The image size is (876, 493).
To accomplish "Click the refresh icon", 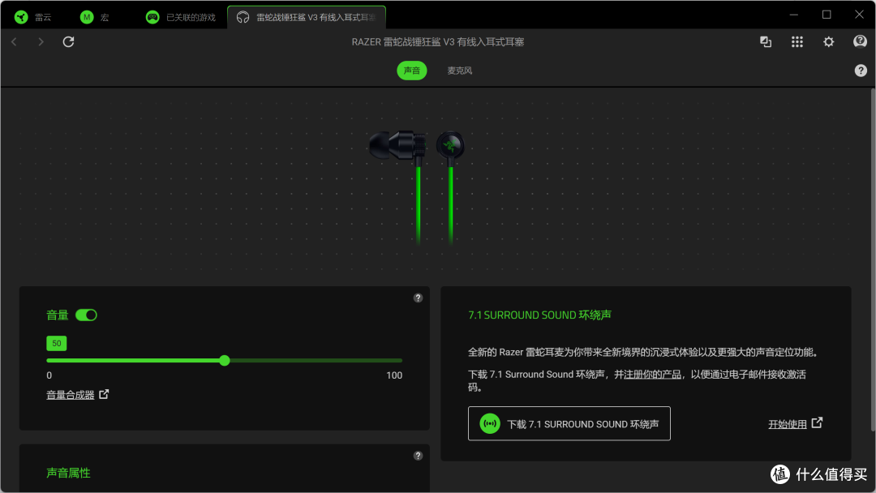I will (68, 42).
